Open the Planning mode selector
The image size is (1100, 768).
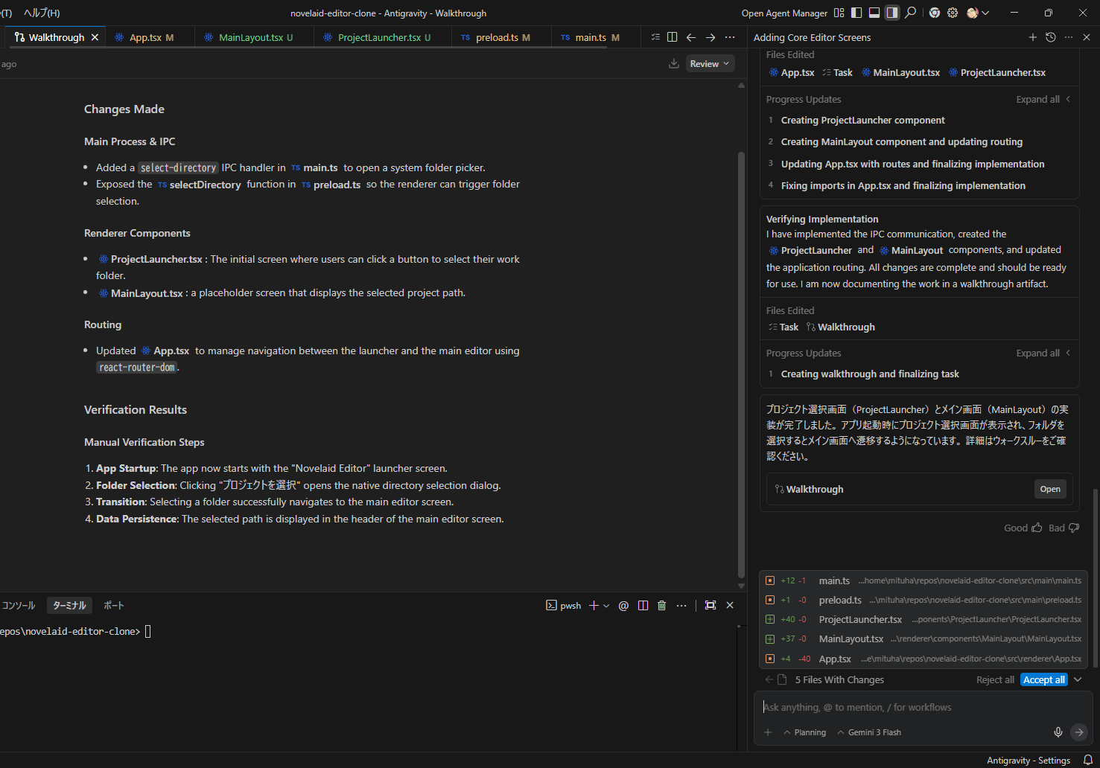805,732
